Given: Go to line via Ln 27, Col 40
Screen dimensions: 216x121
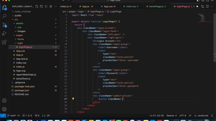Looking at the screenshot, I should pyautogui.click(x=157, y=116).
